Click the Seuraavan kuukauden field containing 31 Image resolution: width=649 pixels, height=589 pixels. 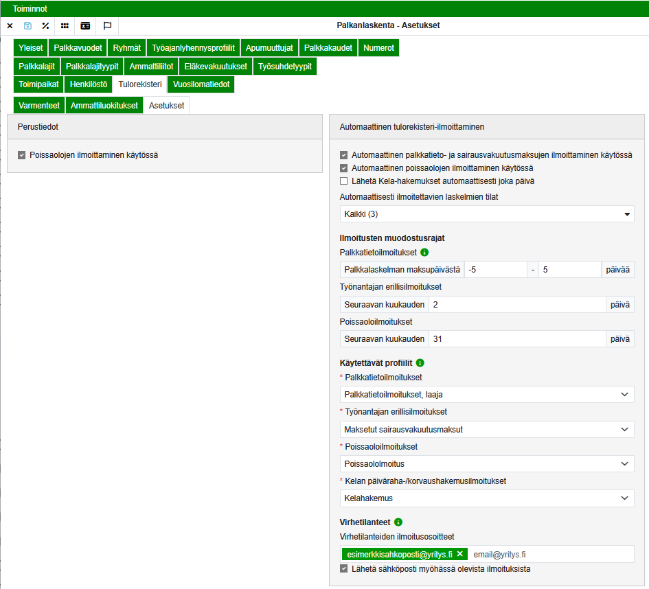[x=516, y=339]
